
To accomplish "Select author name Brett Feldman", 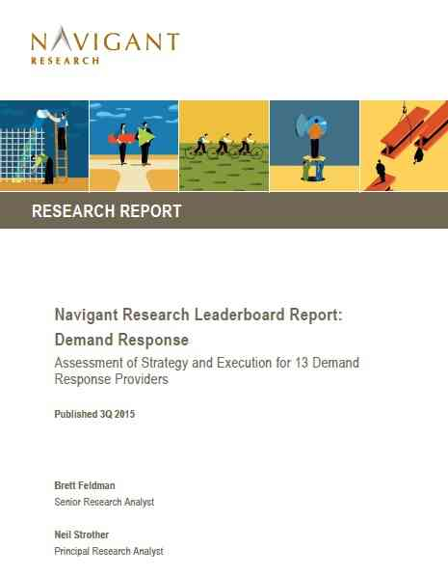I will point(85,485).
